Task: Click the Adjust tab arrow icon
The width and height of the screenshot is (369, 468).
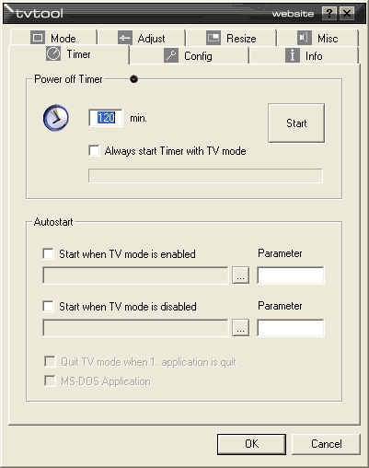Action: coord(125,38)
